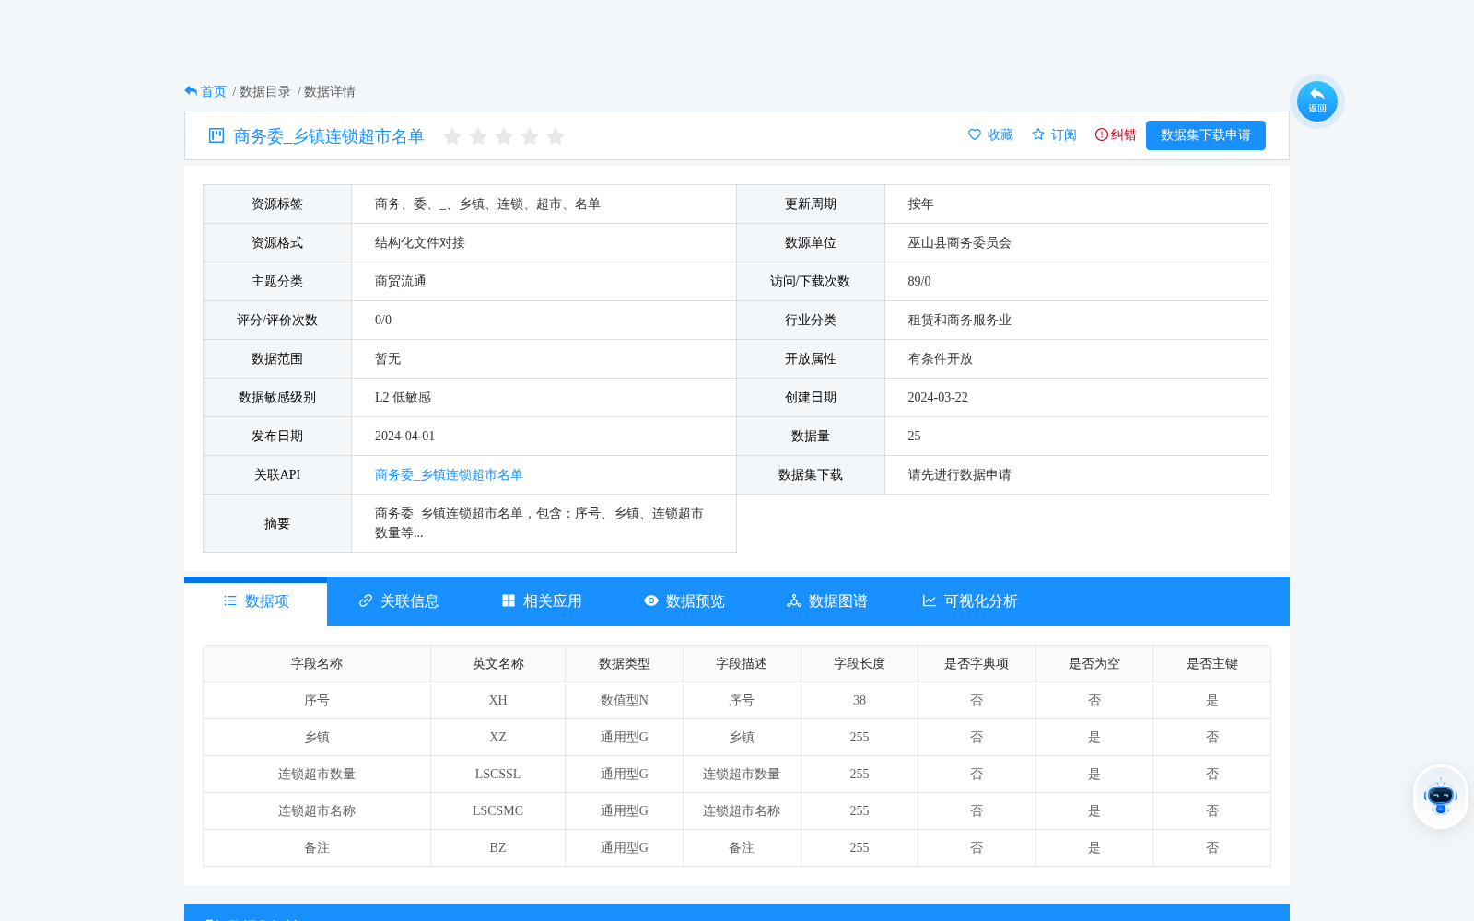Click the 2024-03-22 creation date
The width and height of the screenshot is (1474, 921).
point(938,398)
